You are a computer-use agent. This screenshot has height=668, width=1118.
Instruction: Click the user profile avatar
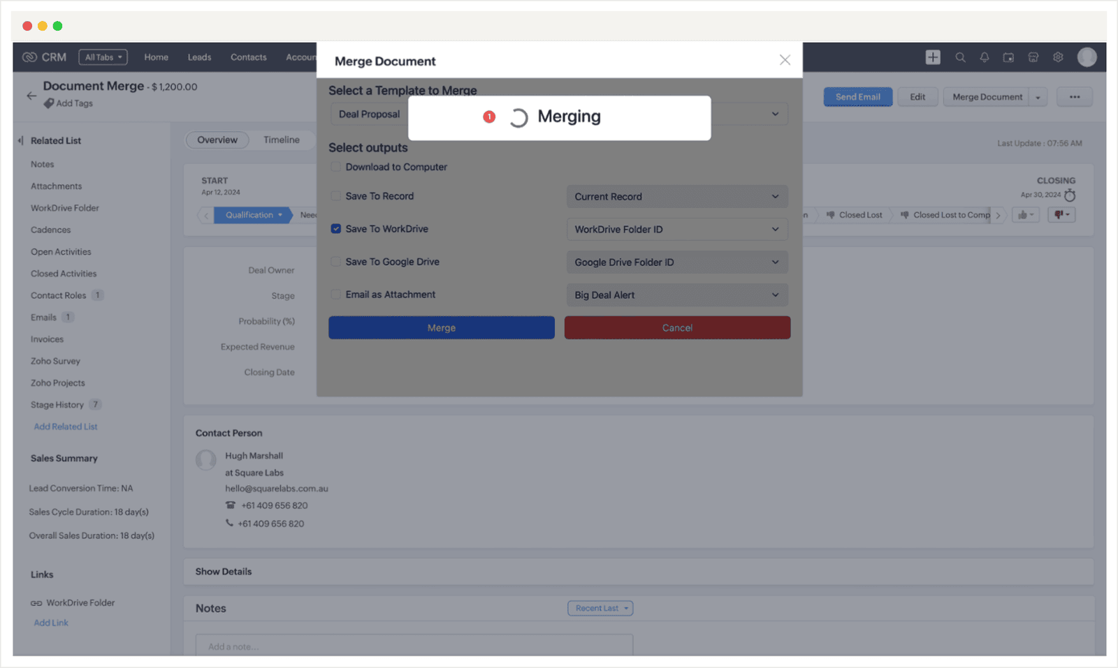(x=1087, y=57)
